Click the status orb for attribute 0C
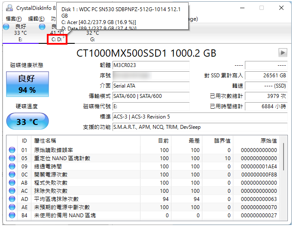The image size is (296, 228). pos(12,174)
